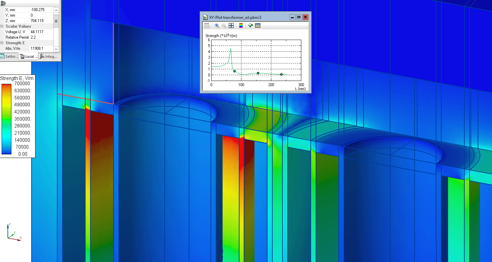Image resolution: width=492 pixels, height=262 pixels.
Task: Click the XY-Plot window title icon
Action: point(205,17)
